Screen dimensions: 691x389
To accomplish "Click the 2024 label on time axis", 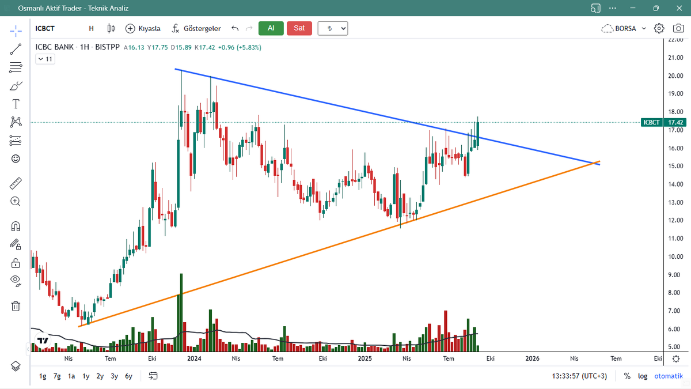I will tap(194, 358).
